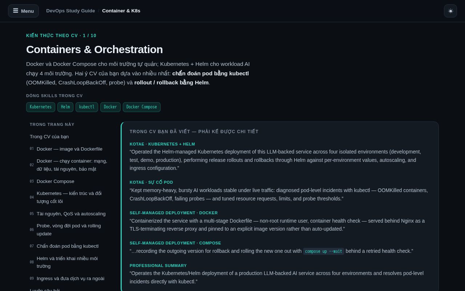Click the 'KOTAE · SỰ CỐ POD' heading

click(x=151, y=182)
